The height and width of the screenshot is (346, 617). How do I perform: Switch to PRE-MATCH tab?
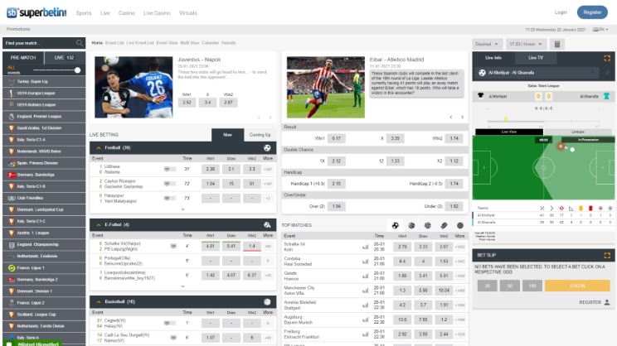tap(23, 58)
